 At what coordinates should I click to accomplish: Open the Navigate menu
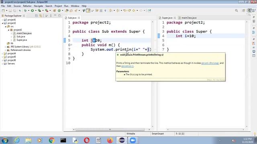click(39, 6)
